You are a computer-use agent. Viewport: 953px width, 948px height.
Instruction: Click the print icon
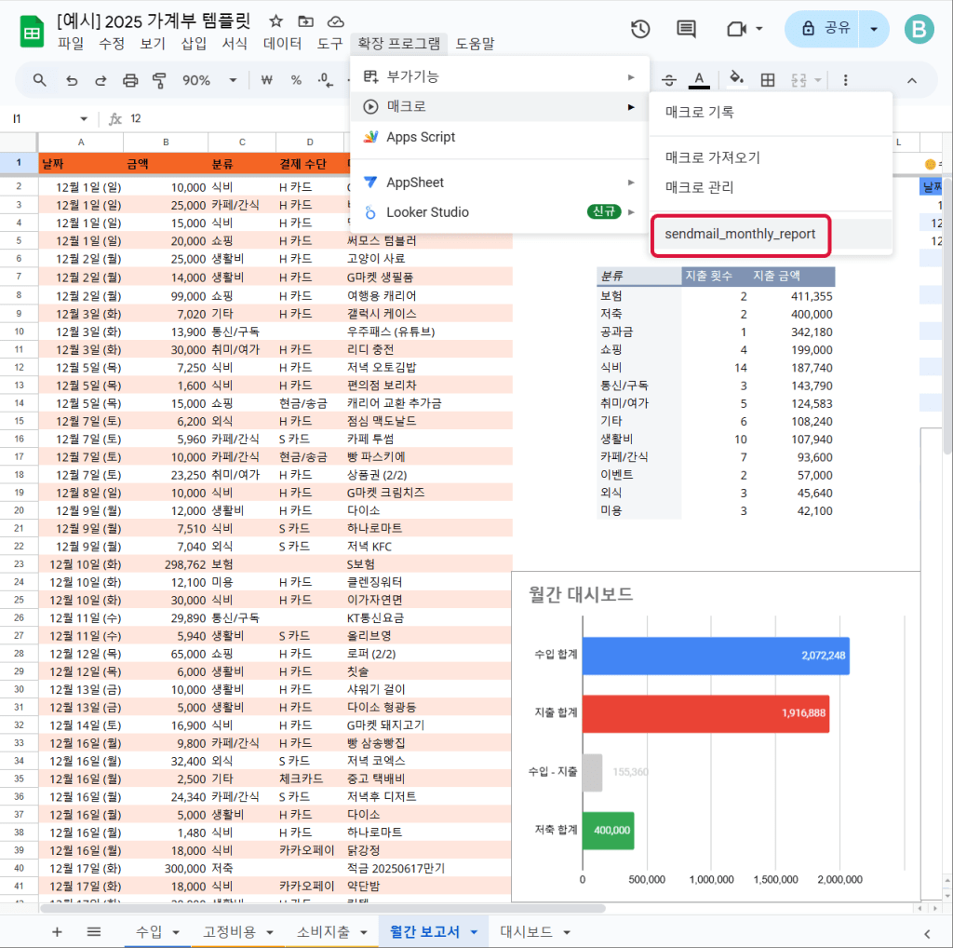coord(130,80)
